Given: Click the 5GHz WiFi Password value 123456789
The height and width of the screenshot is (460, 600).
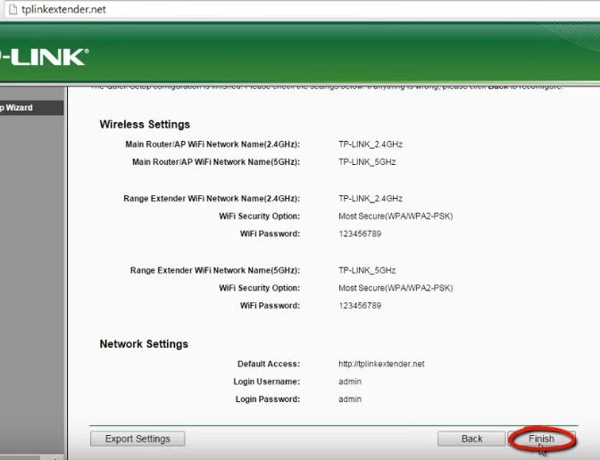Looking at the screenshot, I should [x=360, y=306].
